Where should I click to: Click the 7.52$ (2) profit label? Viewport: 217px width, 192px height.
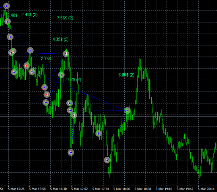click(73, 79)
